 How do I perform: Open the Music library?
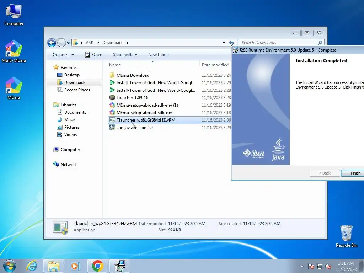[70, 119]
